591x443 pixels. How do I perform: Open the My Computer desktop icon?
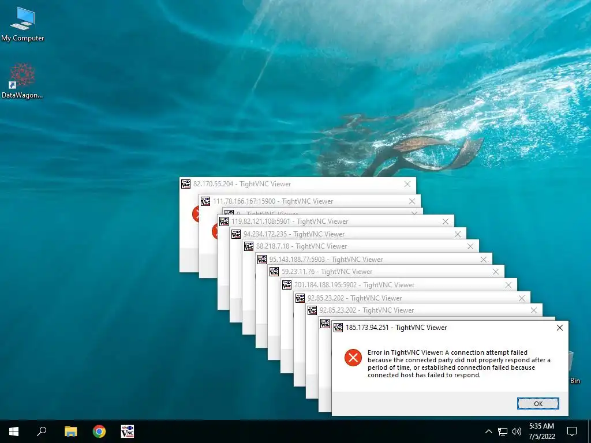click(x=23, y=23)
